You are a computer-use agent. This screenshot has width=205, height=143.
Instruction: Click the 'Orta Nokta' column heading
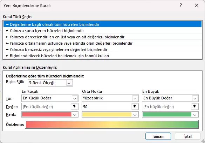[92, 91]
